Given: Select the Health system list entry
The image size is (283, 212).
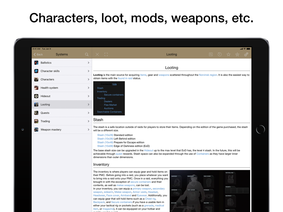Looking at the screenshot, I should (62, 88).
